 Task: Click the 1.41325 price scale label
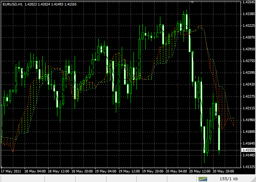249,167
